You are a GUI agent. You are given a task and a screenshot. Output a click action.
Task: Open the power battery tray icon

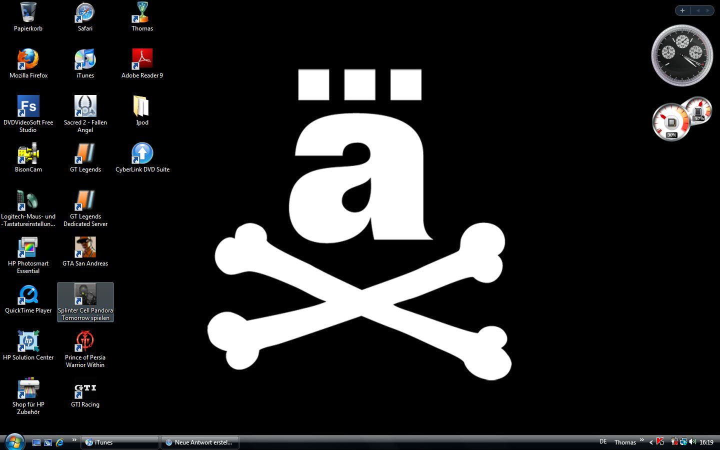(x=674, y=442)
